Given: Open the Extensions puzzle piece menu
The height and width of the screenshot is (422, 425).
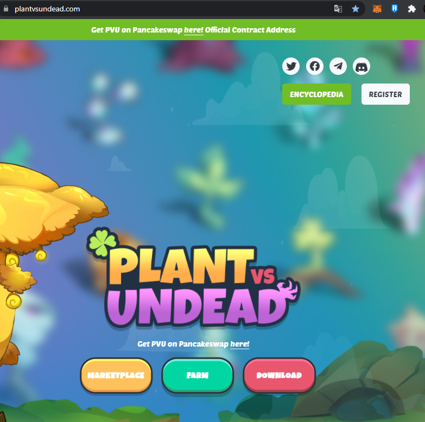Looking at the screenshot, I should [411, 9].
